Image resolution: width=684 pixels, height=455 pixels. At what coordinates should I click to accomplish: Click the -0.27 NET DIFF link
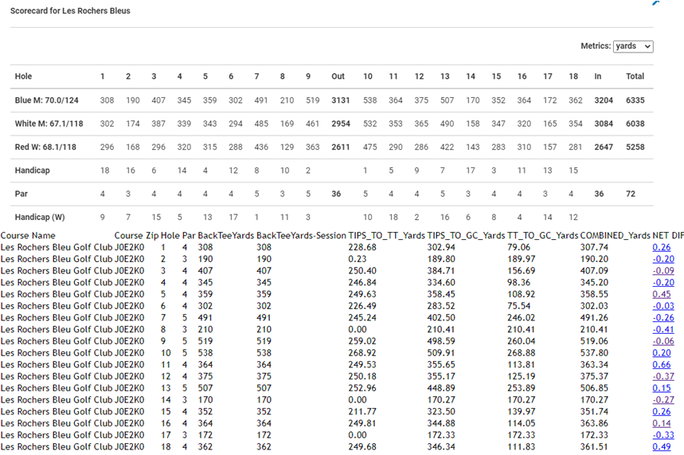pos(663,400)
